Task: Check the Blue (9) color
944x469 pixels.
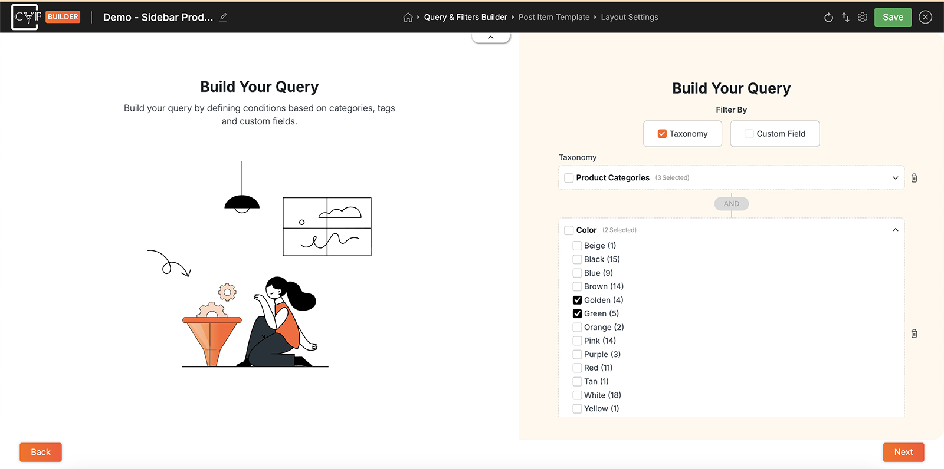Action: click(577, 273)
